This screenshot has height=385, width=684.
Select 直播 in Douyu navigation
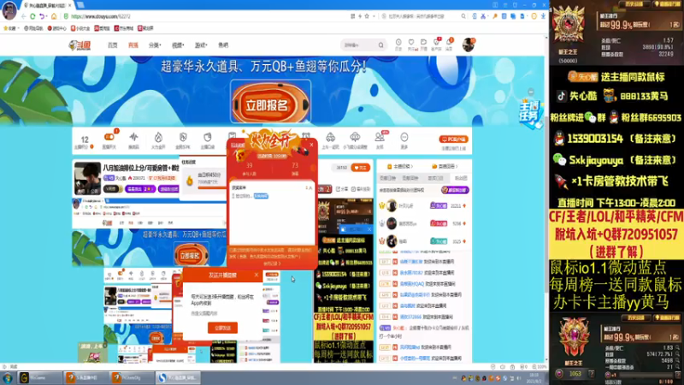click(x=133, y=45)
